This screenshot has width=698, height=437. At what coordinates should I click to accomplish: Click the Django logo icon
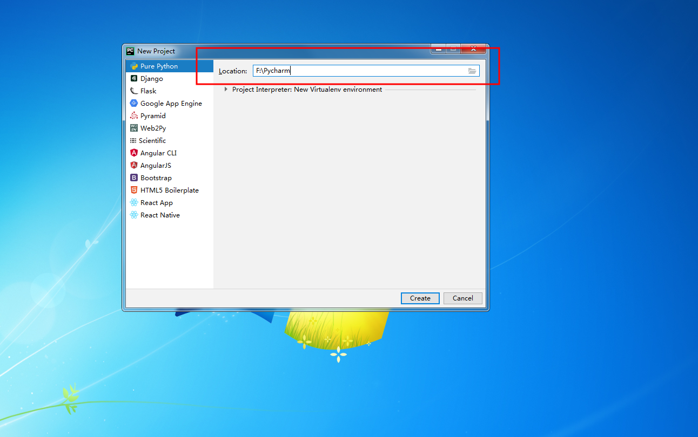(134, 79)
